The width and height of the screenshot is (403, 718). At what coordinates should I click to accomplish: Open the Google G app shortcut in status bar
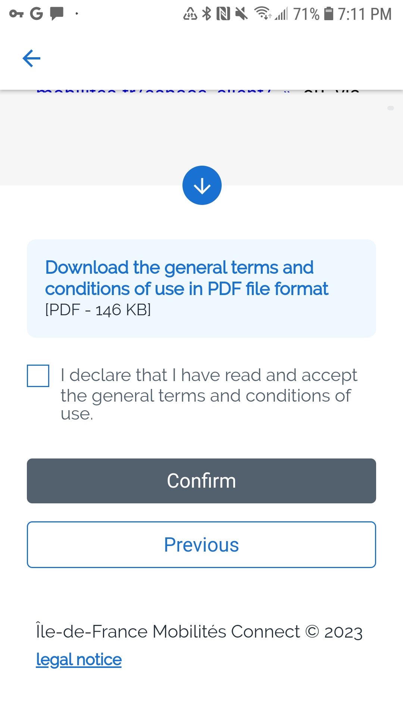pyautogui.click(x=36, y=14)
